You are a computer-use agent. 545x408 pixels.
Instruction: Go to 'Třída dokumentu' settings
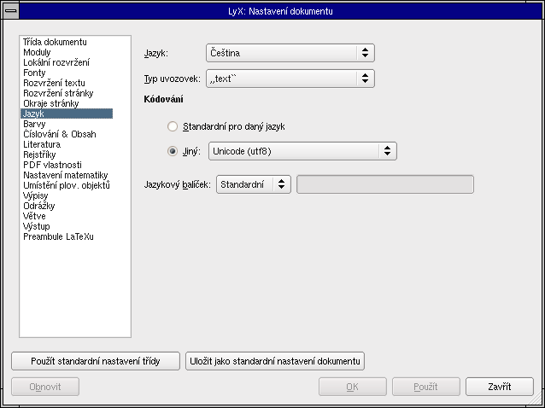55,42
